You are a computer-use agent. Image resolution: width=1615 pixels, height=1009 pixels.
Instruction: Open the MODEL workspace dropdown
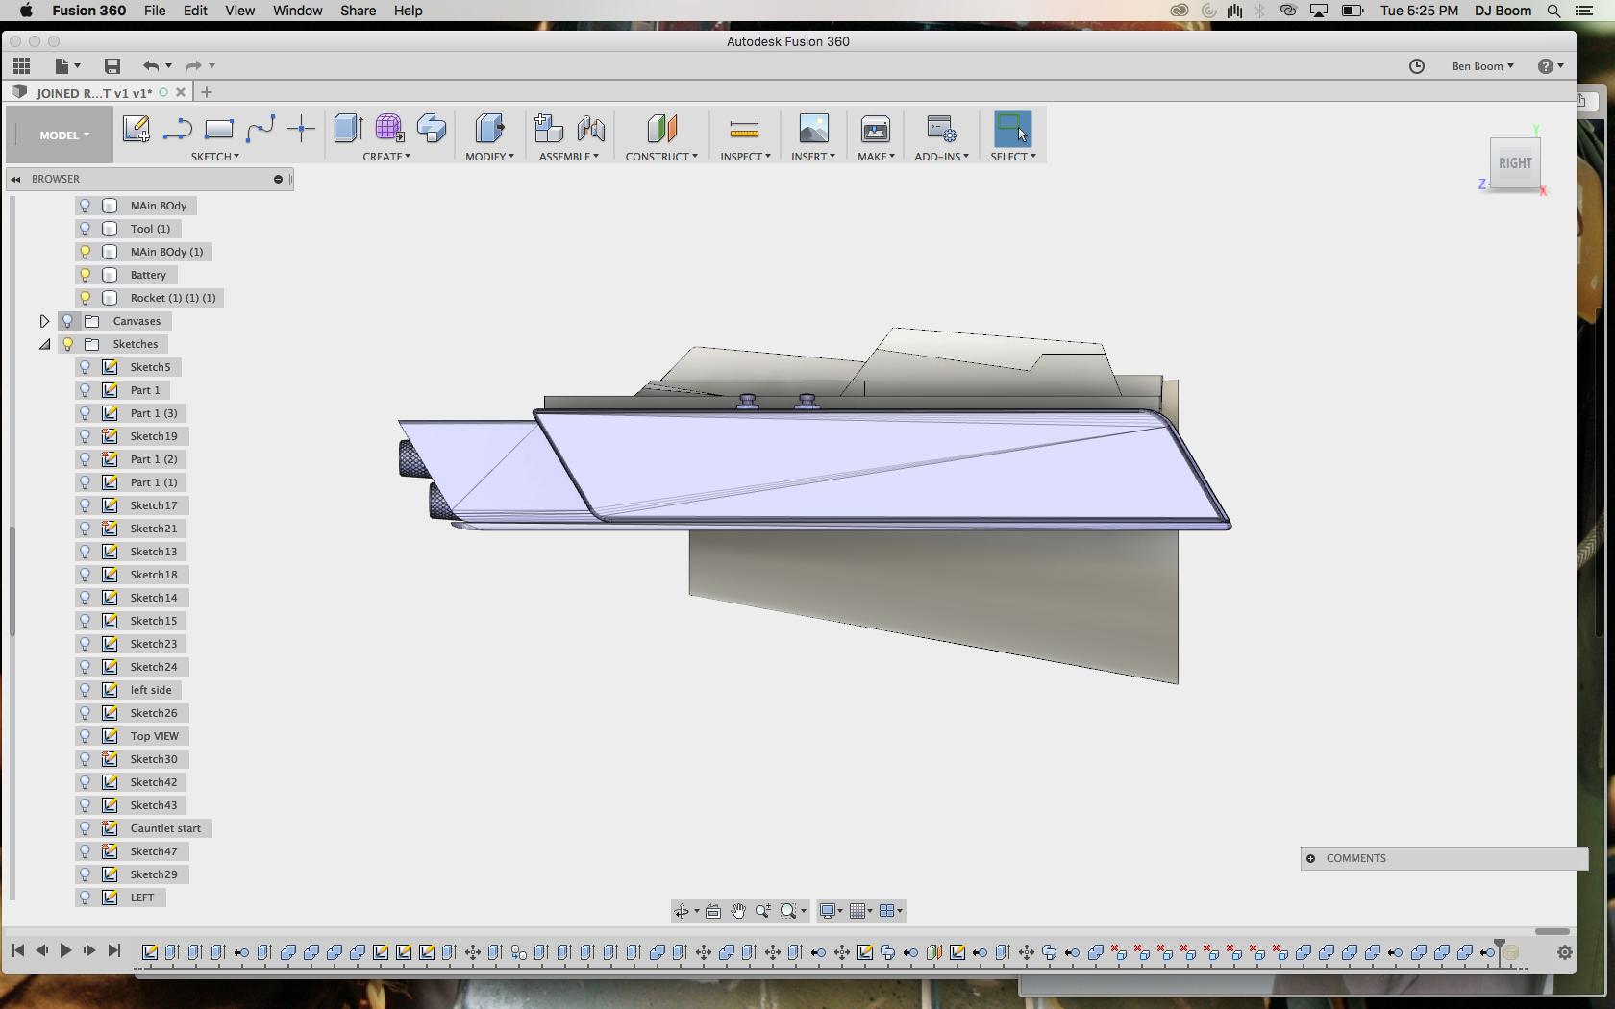tap(64, 135)
